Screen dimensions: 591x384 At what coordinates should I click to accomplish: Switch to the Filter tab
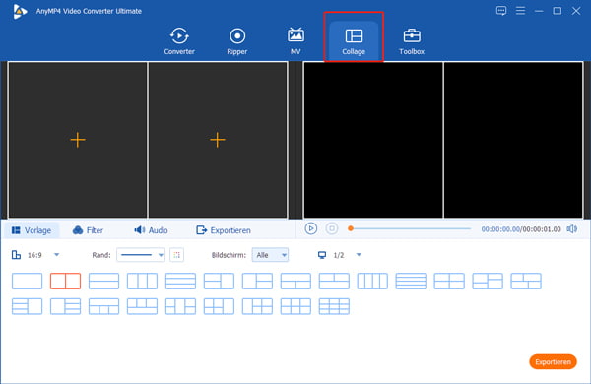[x=88, y=230]
